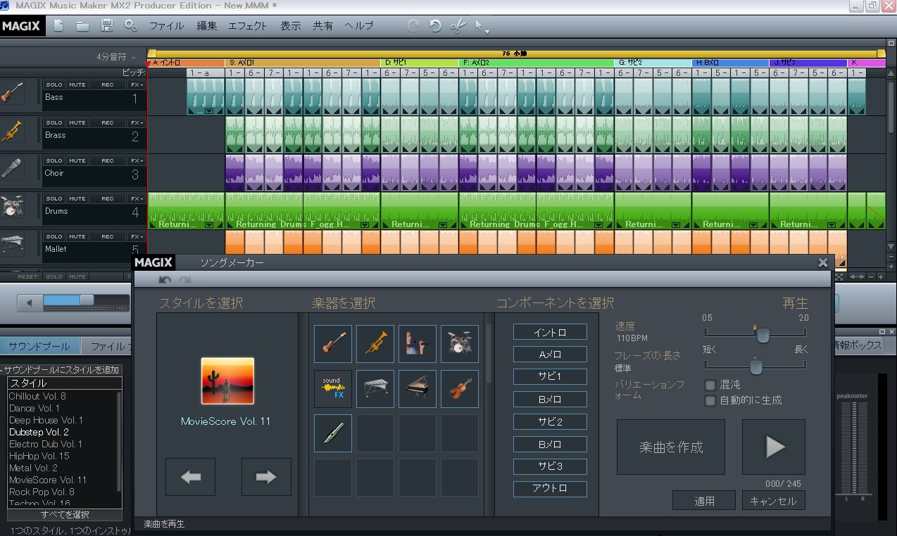Image resolution: width=897 pixels, height=536 pixels.
Task: Open the 表示 menu
Action: [290, 26]
